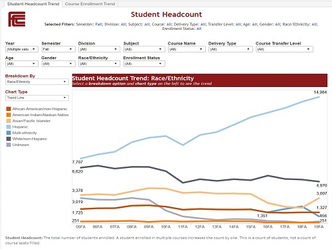This screenshot has width=332, height=249.
Task: Click the Multi-ethnicity legend swatch
Action: pos(9,133)
